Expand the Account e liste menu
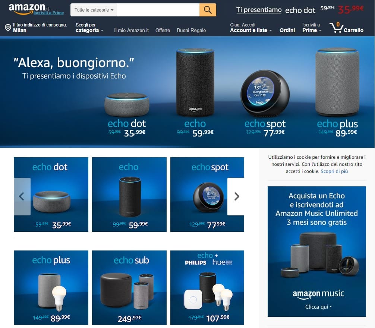The width and height of the screenshot is (375, 328). 251,28
